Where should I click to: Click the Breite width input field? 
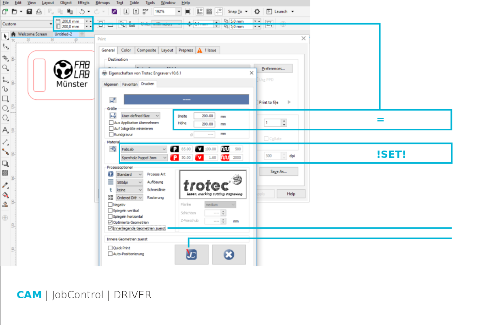205,116
